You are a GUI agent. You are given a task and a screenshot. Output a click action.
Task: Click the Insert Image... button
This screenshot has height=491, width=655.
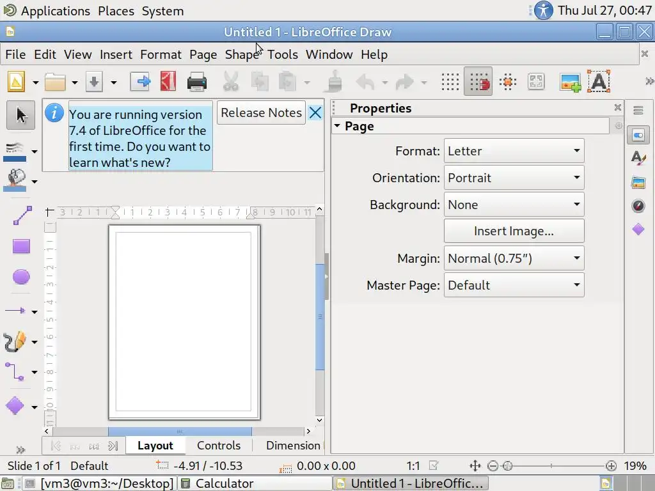coord(514,231)
